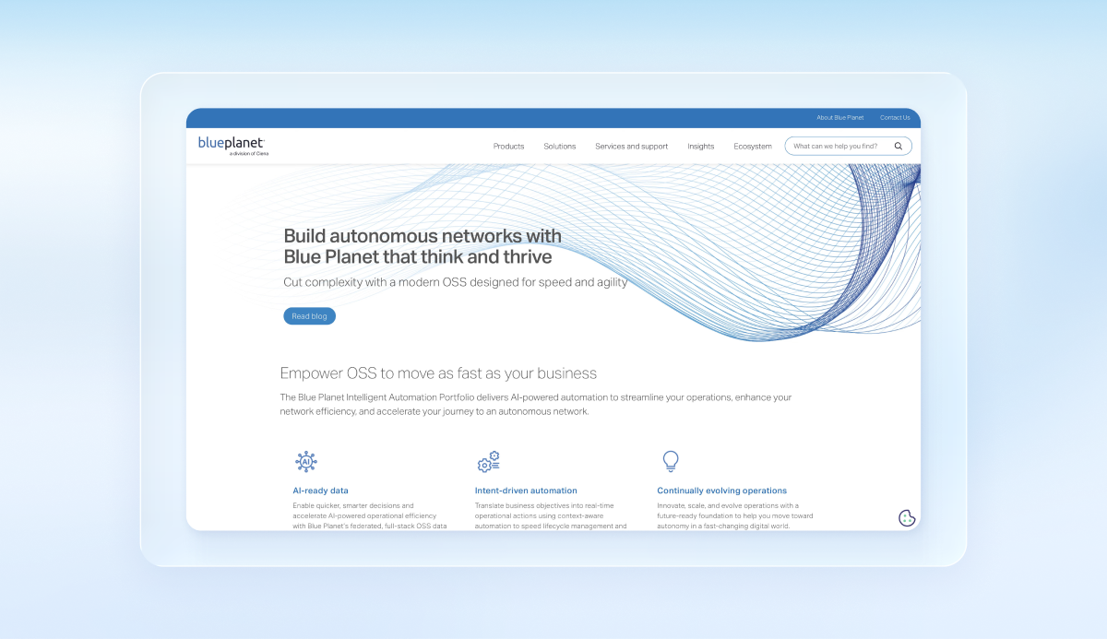Click 'Empower OSS to move as fast' heading

tap(438, 373)
